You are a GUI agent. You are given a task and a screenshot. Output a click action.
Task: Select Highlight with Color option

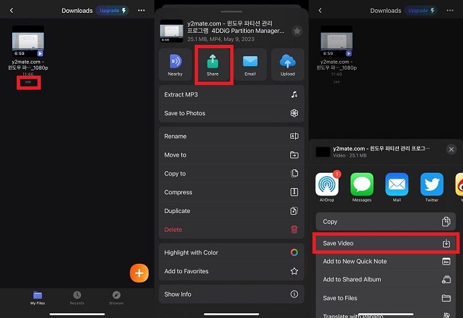coord(231,252)
